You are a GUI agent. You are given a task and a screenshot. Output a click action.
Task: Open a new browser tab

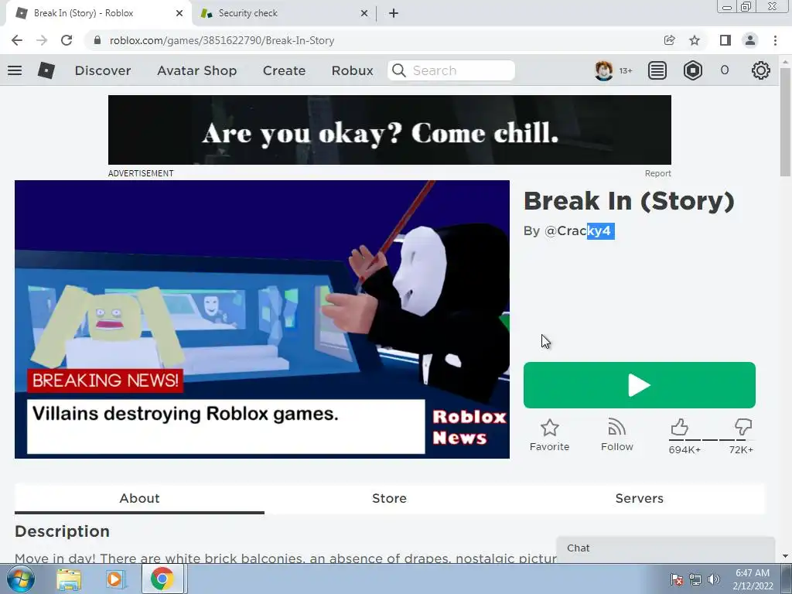click(x=394, y=13)
